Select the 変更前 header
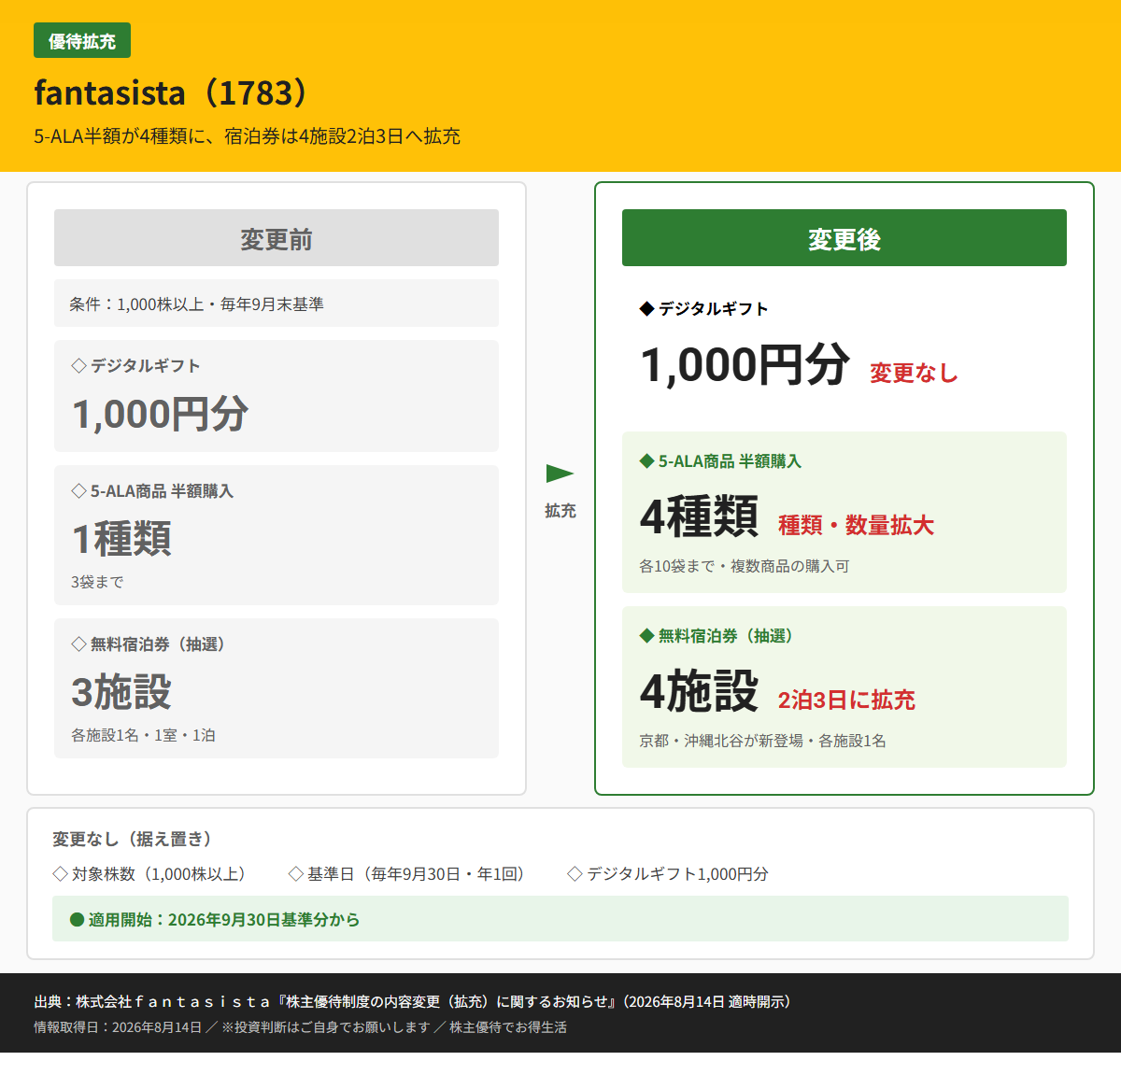The width and height of the screenshot is (1121, 1075). click(277, 238)
